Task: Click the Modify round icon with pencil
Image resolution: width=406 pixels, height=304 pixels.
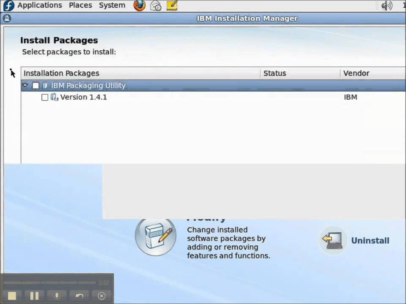Action: pos(156,237)
